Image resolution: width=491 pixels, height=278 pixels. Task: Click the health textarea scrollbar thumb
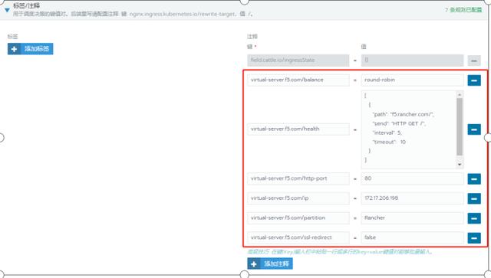point(460,126)
